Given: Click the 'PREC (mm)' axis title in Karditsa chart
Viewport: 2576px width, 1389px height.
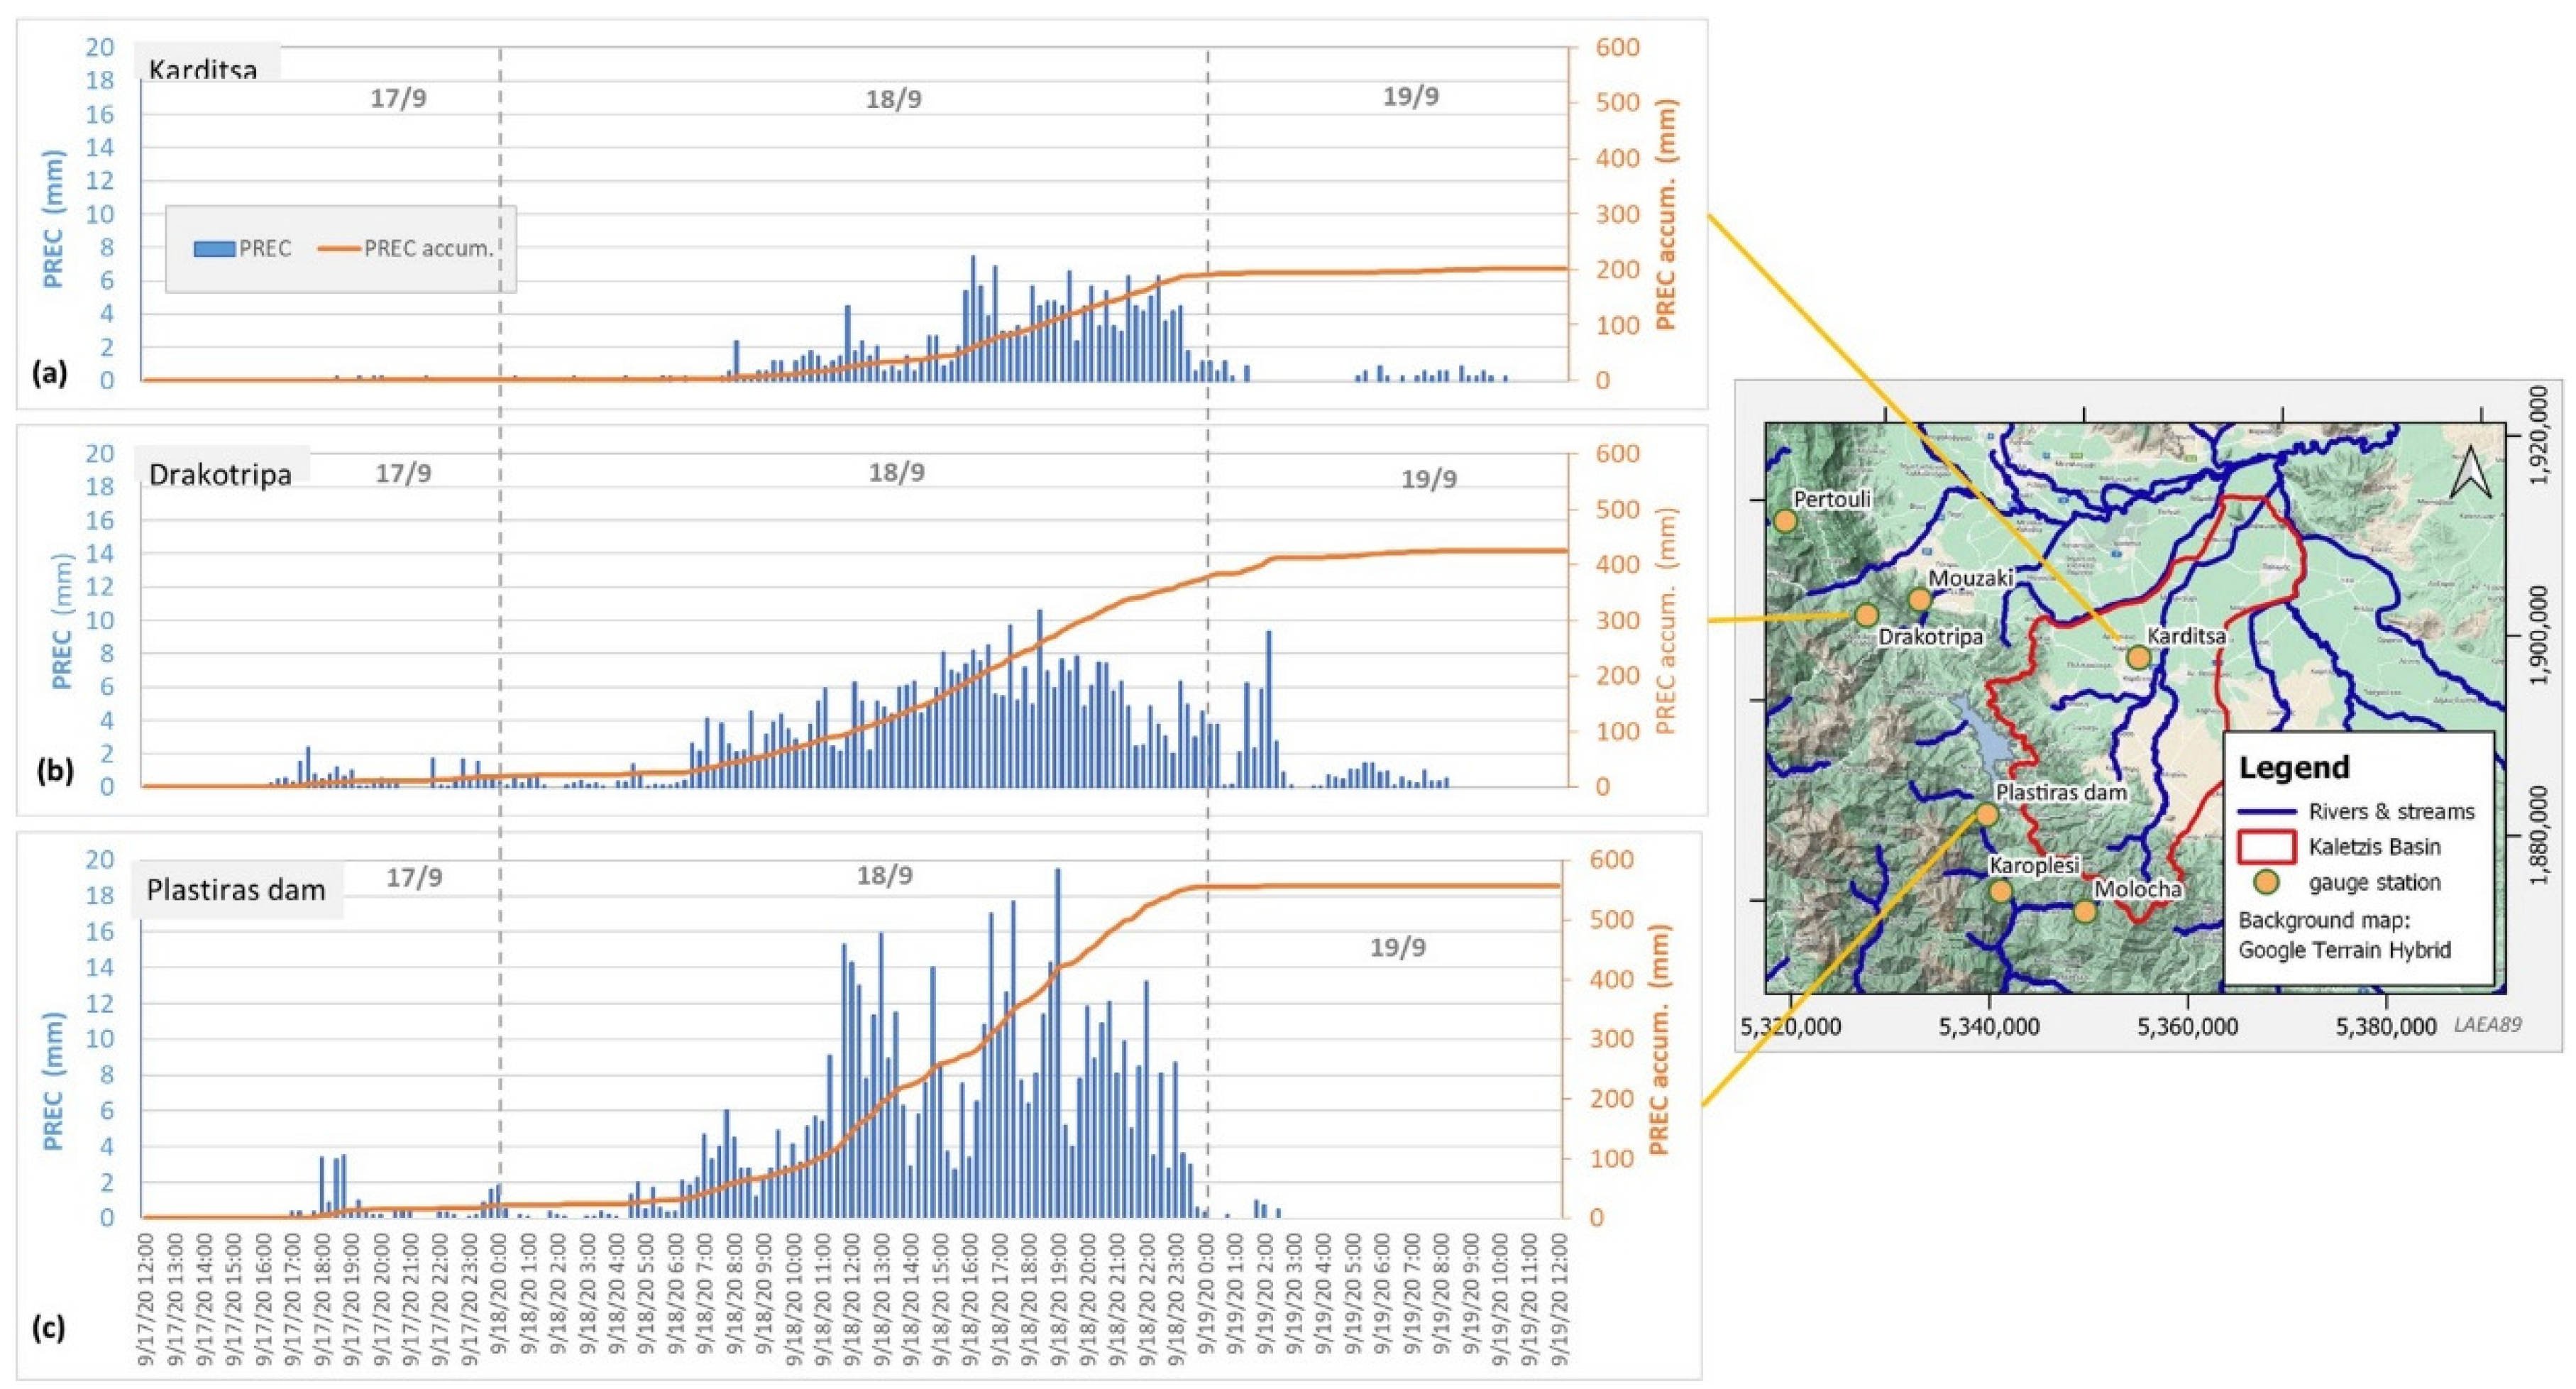Looking at the screenshot, I should coord(54,220).
